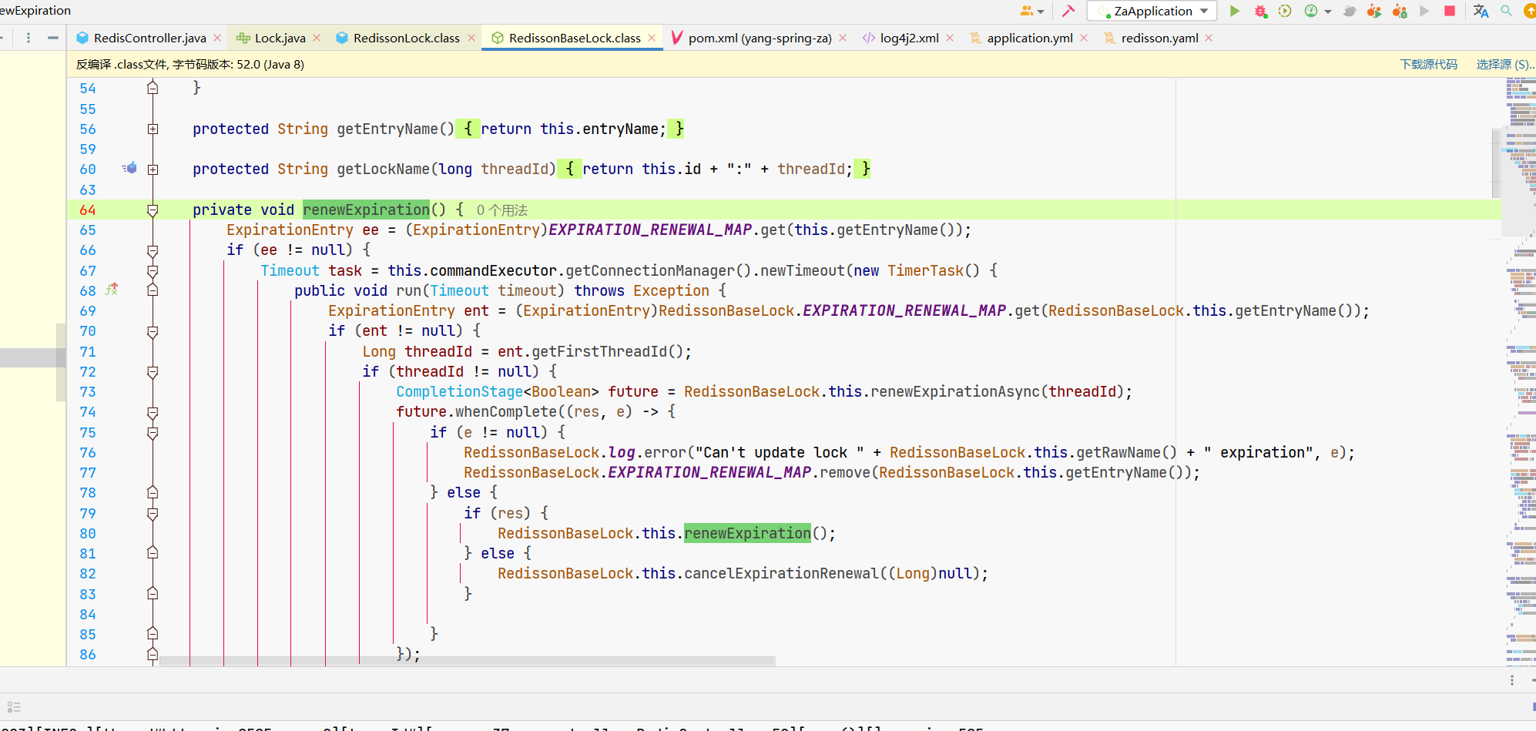Build project with the hammer icon

(x=1068, y=11)
